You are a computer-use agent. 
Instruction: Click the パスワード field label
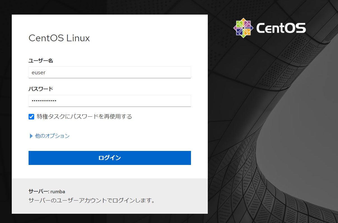pos(41,89)
